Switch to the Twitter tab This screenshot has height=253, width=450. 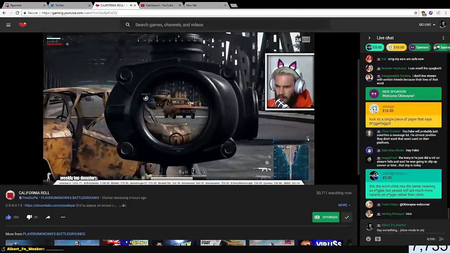click(70, 5)
